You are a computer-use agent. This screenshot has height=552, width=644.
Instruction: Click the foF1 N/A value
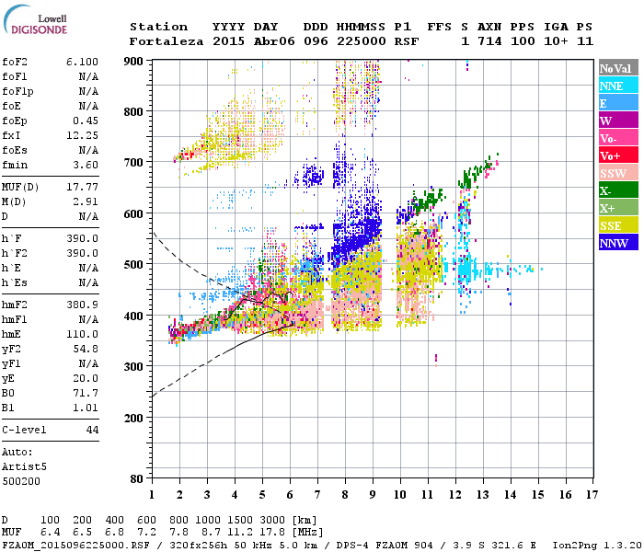(88, 76)
